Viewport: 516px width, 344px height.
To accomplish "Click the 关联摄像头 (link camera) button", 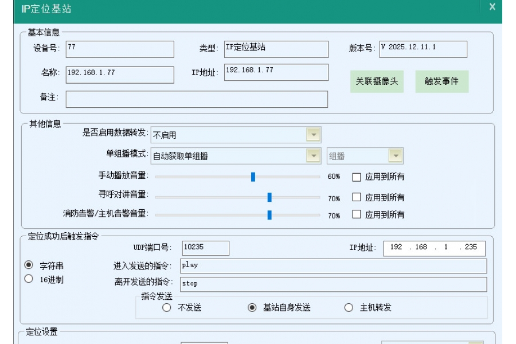I will coord(376,81).
